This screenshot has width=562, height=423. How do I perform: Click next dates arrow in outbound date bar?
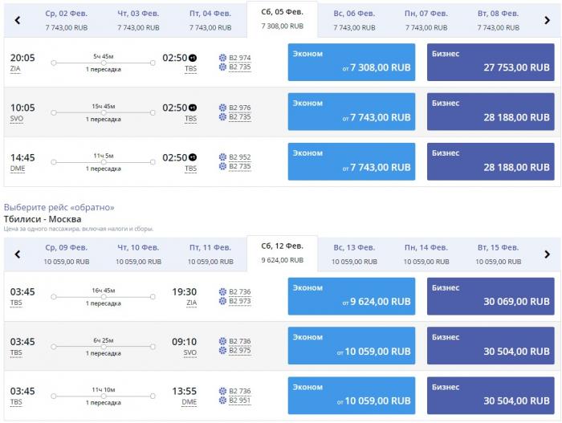pyautogui.click(x=547, y=20)
